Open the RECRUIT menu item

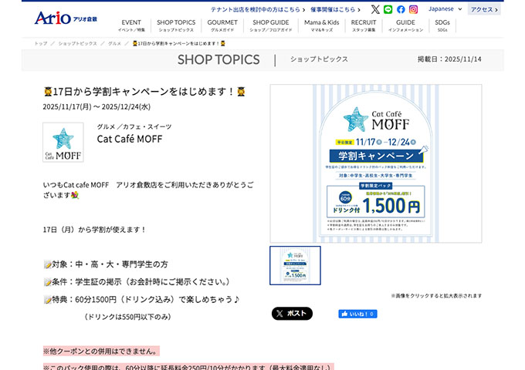pos(364,25)
